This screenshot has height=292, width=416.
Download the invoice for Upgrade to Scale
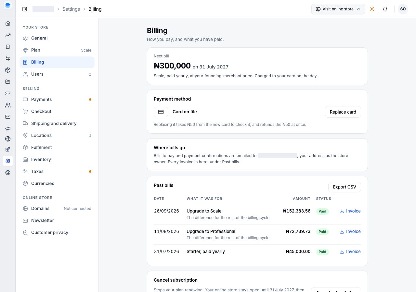tap(350, 211)
